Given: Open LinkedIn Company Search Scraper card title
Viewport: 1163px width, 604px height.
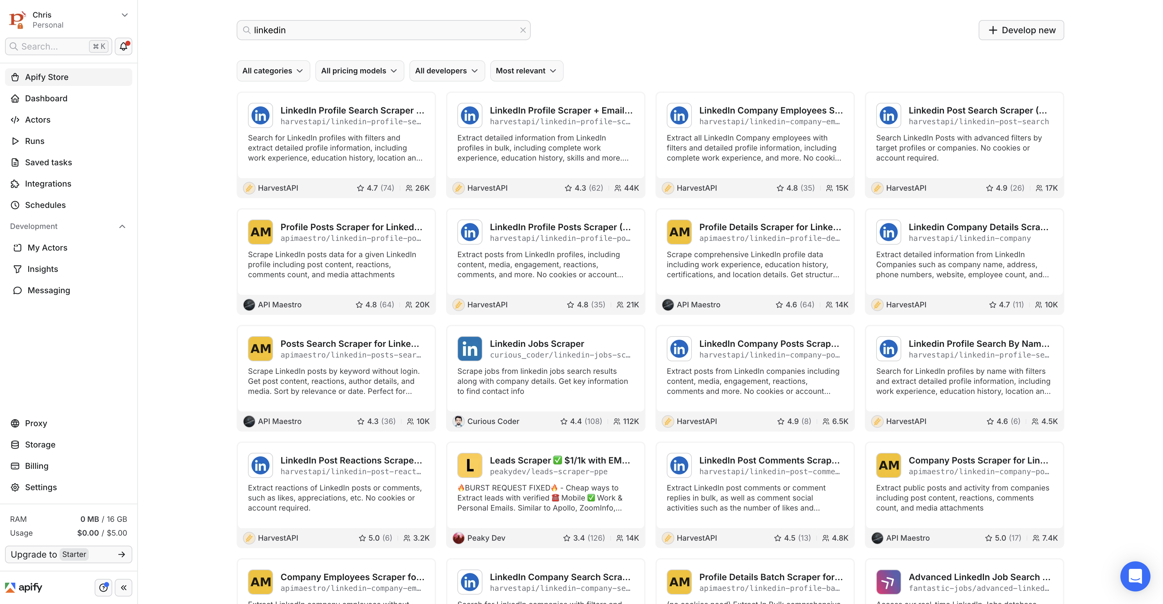Looking at the screenshot, I should (560, 577).
